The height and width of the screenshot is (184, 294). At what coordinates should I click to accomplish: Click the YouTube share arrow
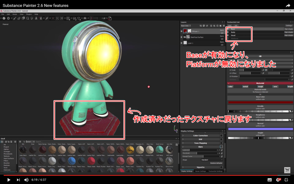(288, 6)
